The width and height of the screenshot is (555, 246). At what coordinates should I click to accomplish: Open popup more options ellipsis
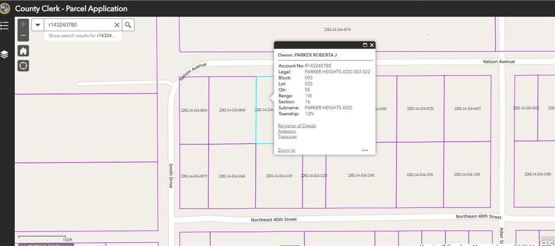click(365, 150)
